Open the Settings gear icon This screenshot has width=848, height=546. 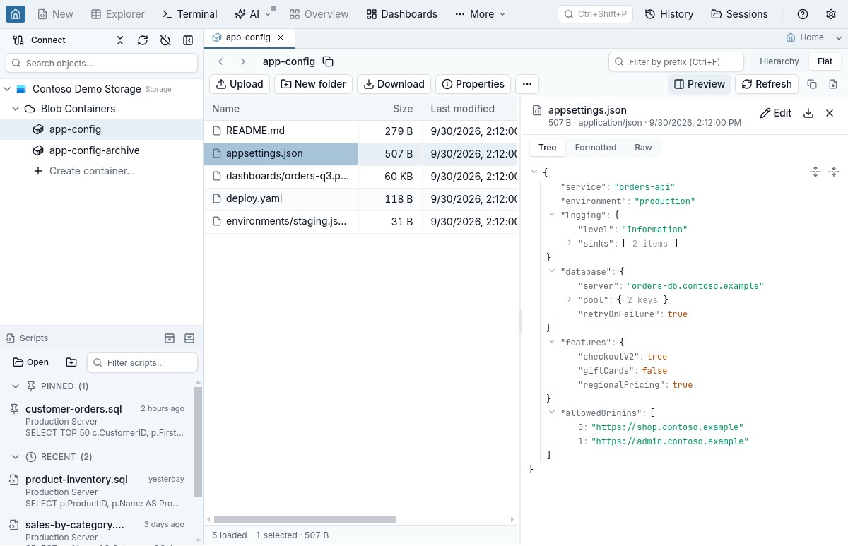[831, 14]
